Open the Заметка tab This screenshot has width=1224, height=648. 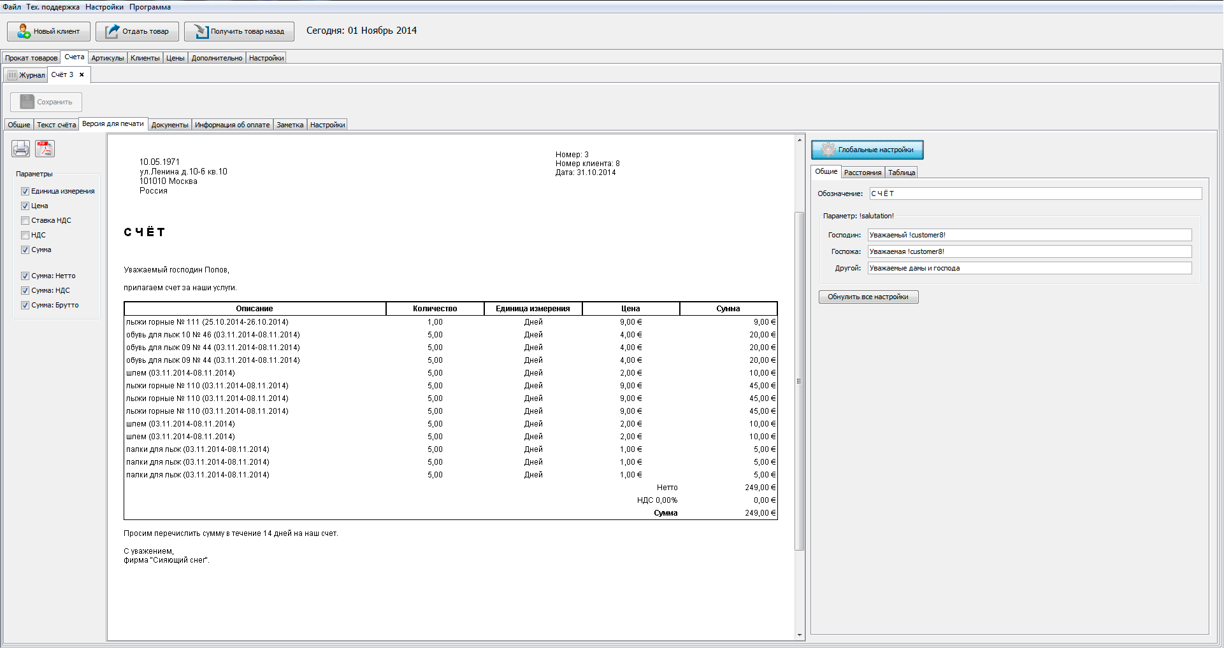click(290, 125)
